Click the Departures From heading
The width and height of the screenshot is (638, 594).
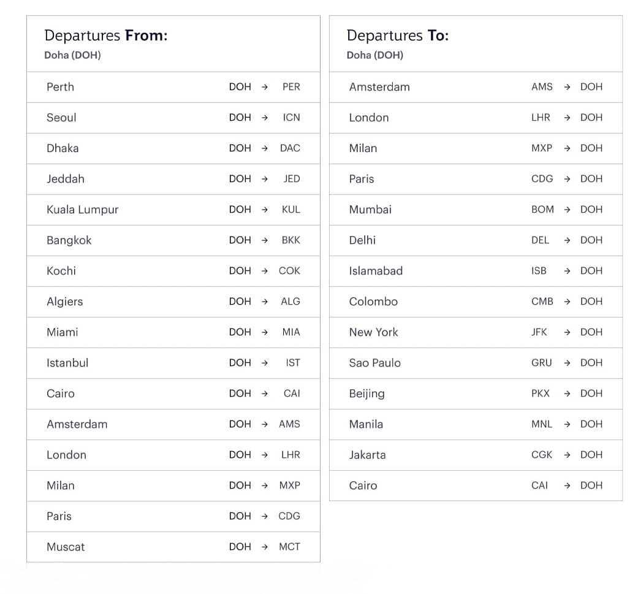(106, 36)
